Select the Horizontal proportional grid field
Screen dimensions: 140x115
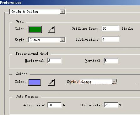[x=55, y=61]
